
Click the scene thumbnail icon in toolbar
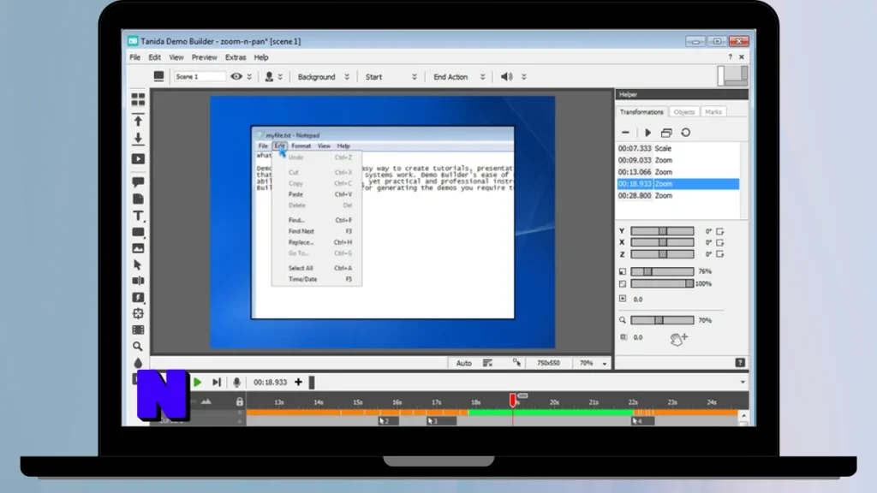click(158, 76)
